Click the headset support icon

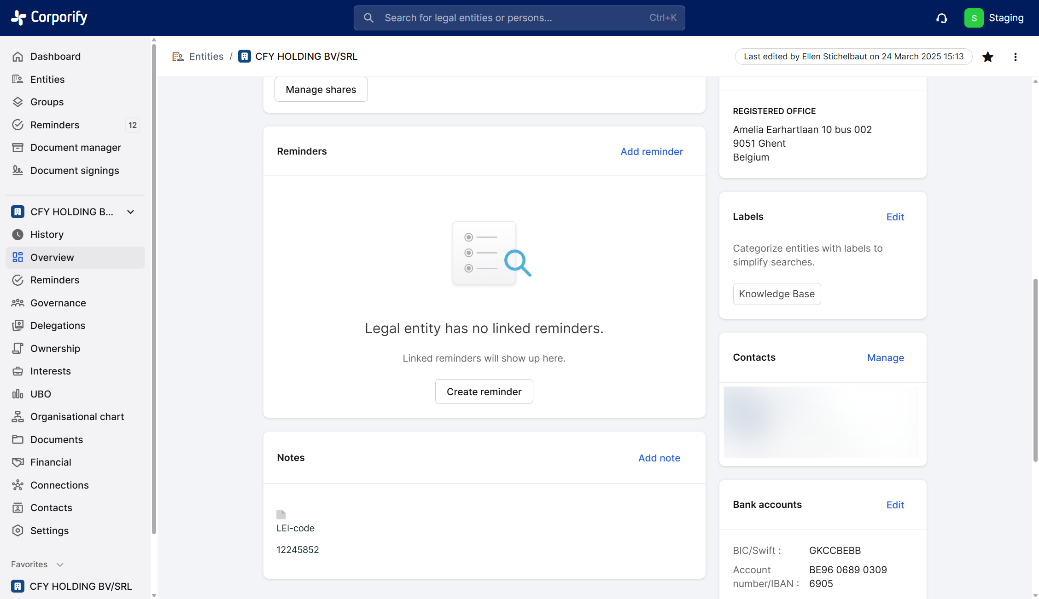[x=941, y=18]
